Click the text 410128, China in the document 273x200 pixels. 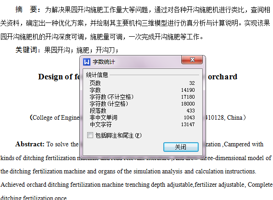click(x=223, y=117)
